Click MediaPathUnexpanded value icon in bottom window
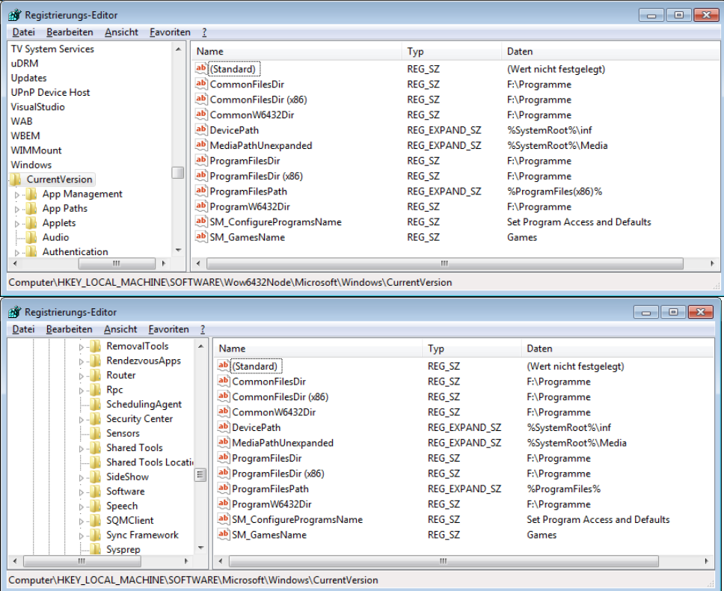 (x=224, y=443)
